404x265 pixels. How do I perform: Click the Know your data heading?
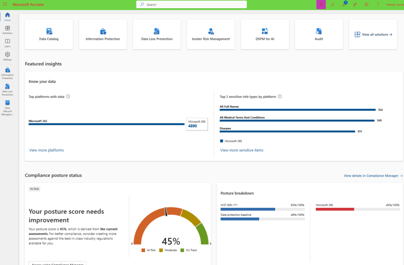[42, 81]
